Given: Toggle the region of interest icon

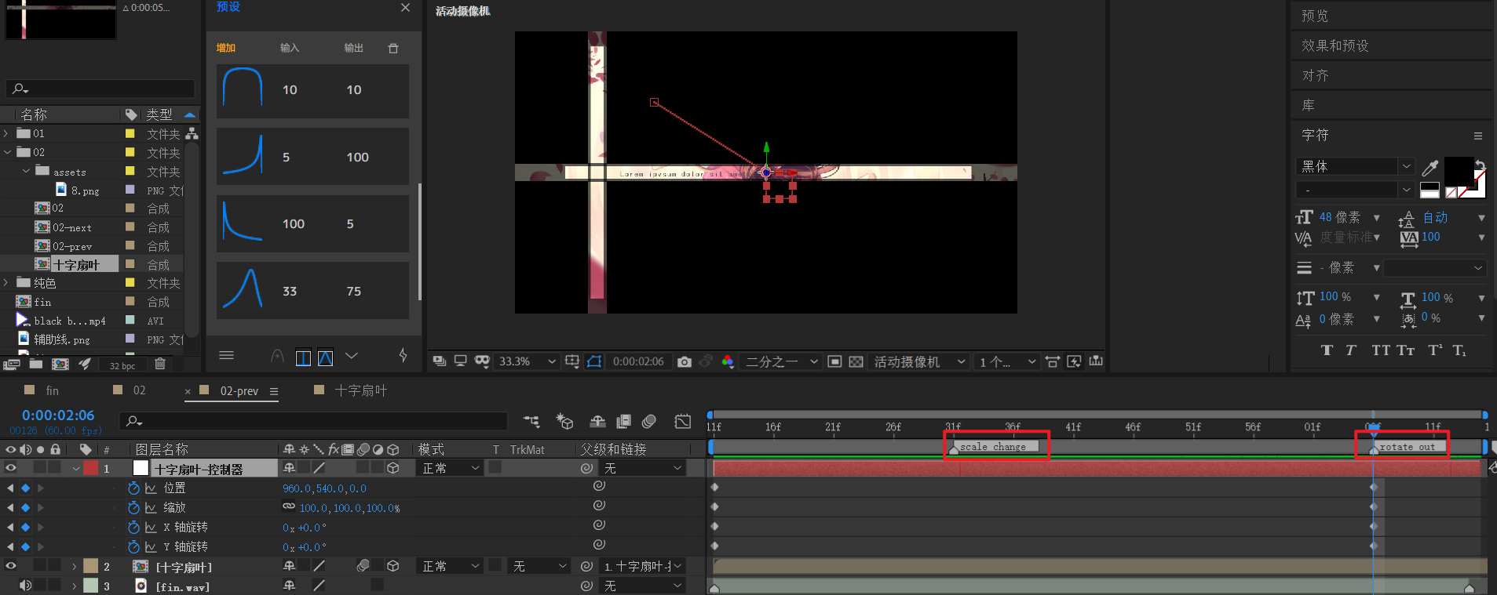Looking at the screenshot, I should coord(834,361).
